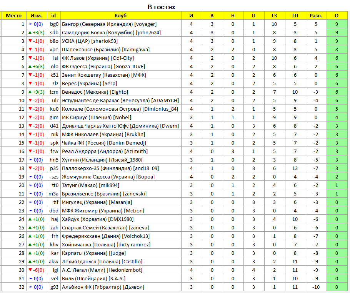Select club 'Зенит Кокшетау (Казахстан) [МФК]'
Screen dimensions: 350x293
pos(104,75)
